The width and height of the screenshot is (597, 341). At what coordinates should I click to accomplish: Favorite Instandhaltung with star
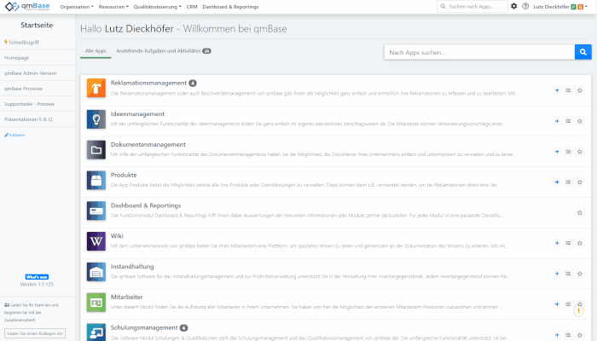coord(579,274)
